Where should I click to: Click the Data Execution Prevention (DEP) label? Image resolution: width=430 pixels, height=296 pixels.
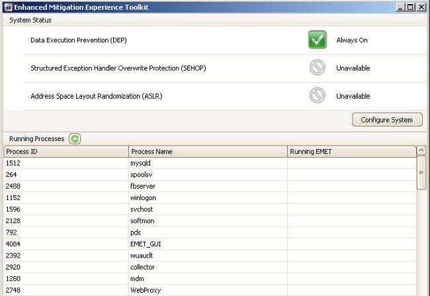(79, 40)
